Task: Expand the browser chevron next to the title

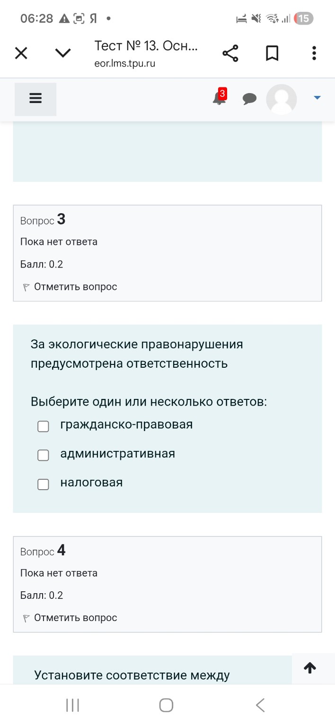Action: coord(62,53)
